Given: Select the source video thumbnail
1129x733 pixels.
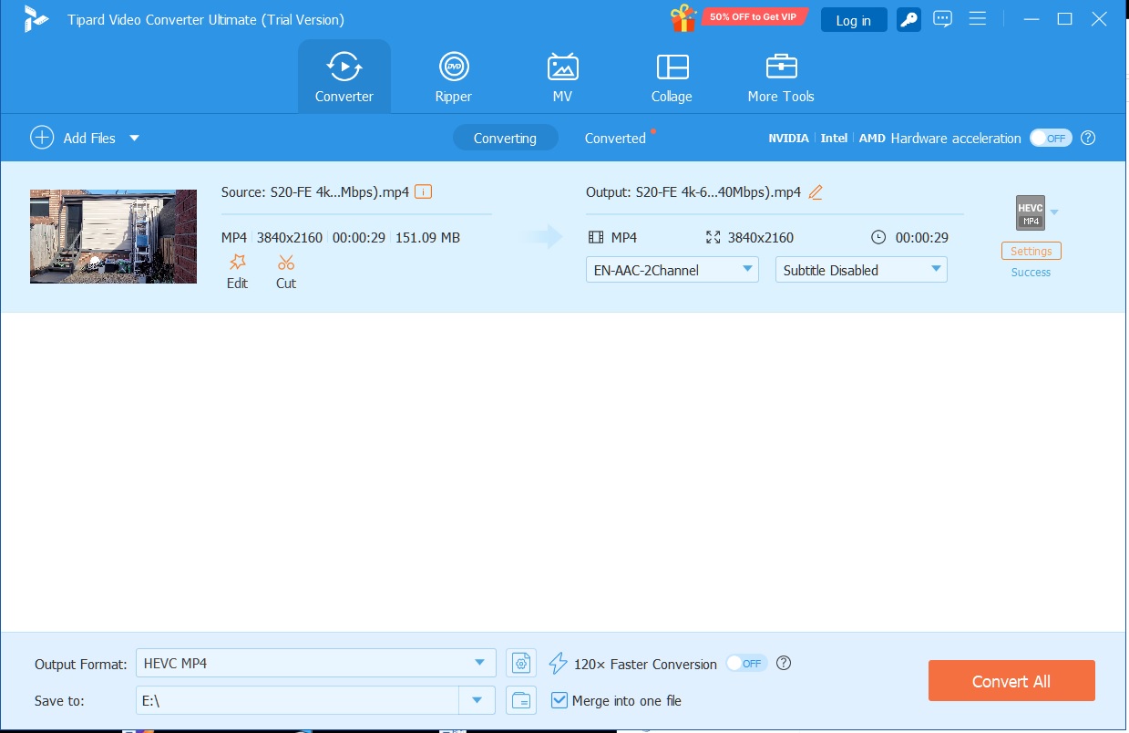Looking at the screenshot, I should pos(113,236).
